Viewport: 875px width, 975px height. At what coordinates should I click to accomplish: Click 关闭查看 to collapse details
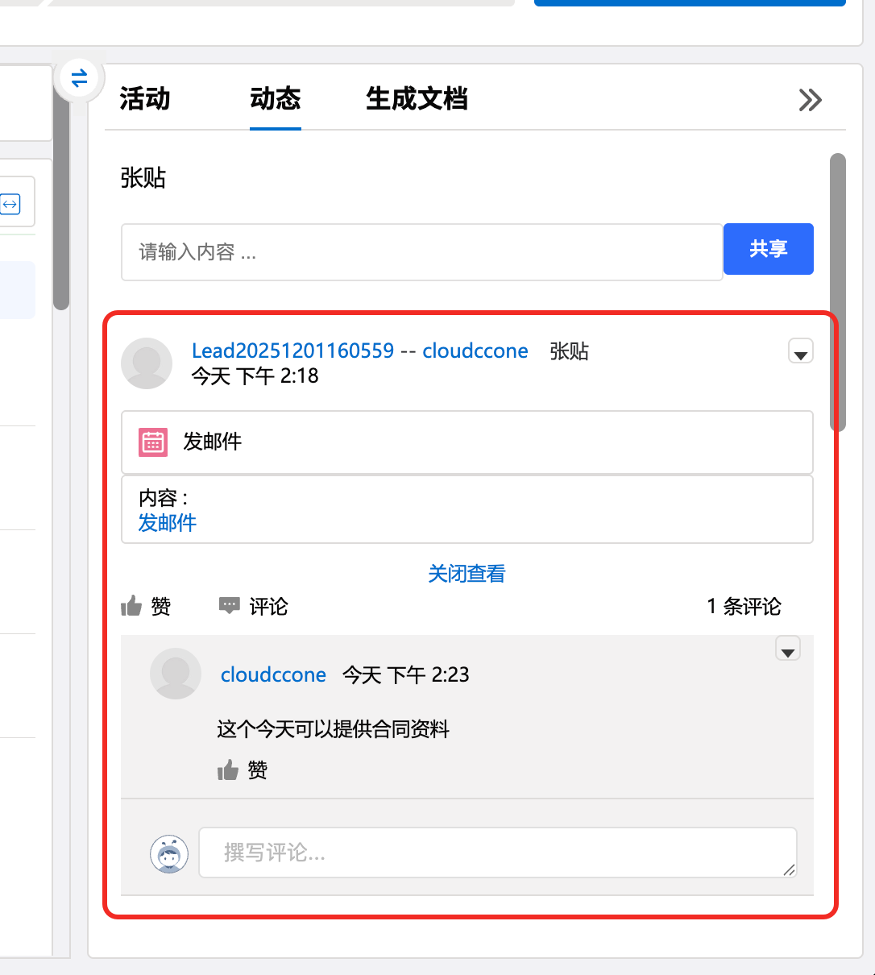click(467, 574)
